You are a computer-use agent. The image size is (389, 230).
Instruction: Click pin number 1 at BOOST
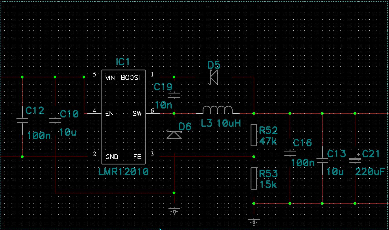pyautogui.click(x=153, y=74)
